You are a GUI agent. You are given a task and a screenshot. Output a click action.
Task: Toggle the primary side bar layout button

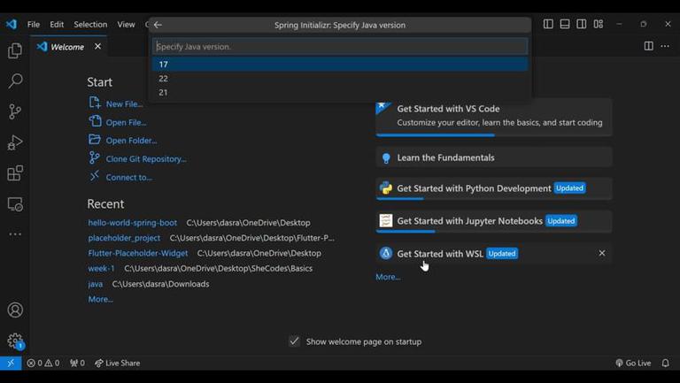click(548, 25)
